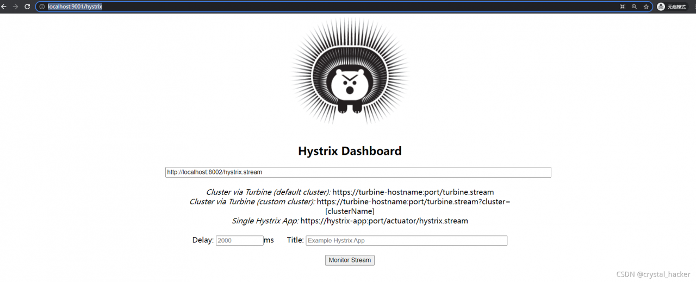Focus the hystrix.stream URL input field
The image size is (696, 282).
point(358,172)
